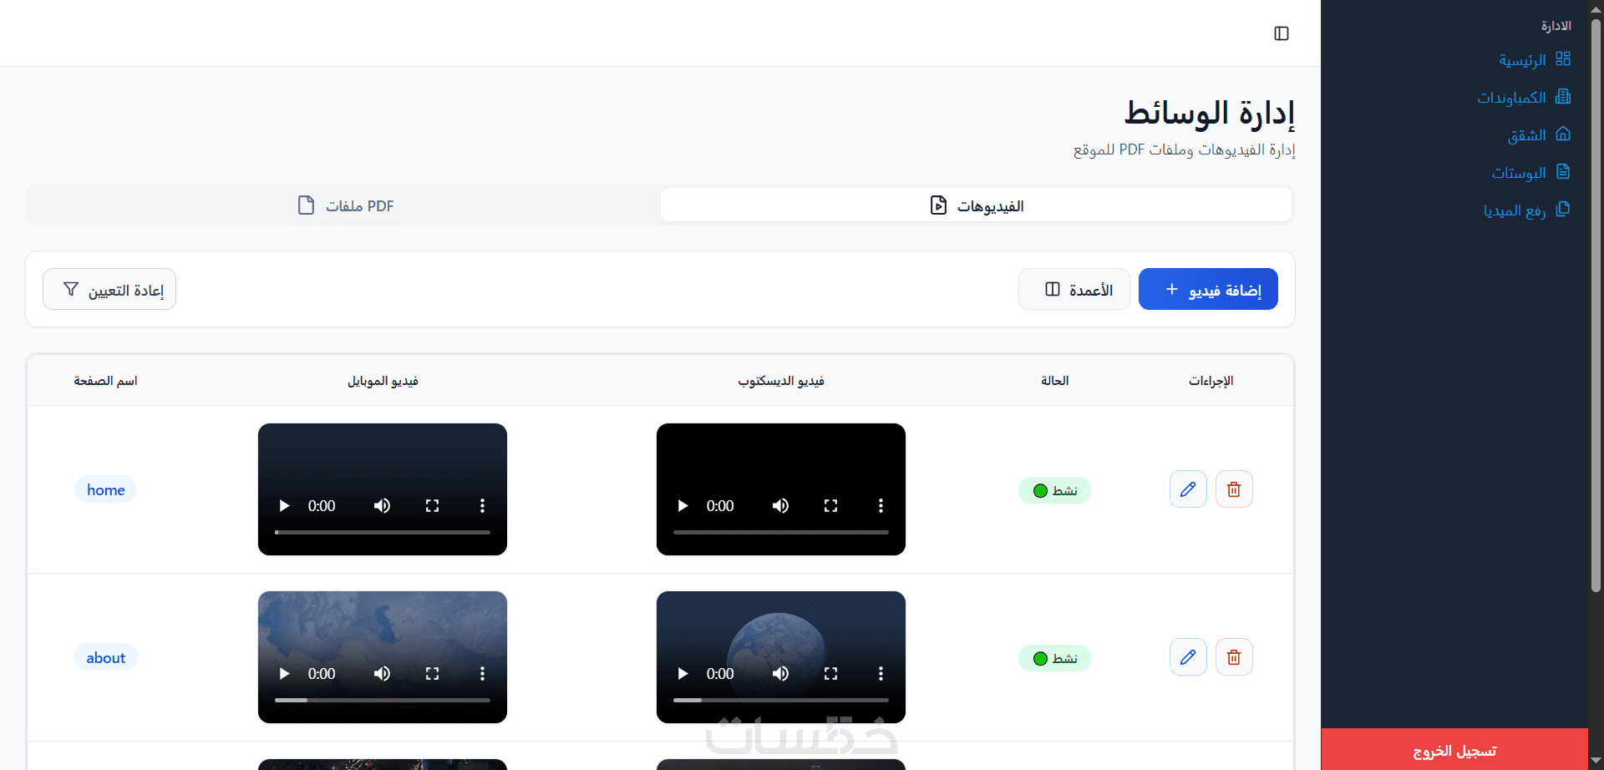
Task: Open more options on about desktop video
Action: click(881, 673)
